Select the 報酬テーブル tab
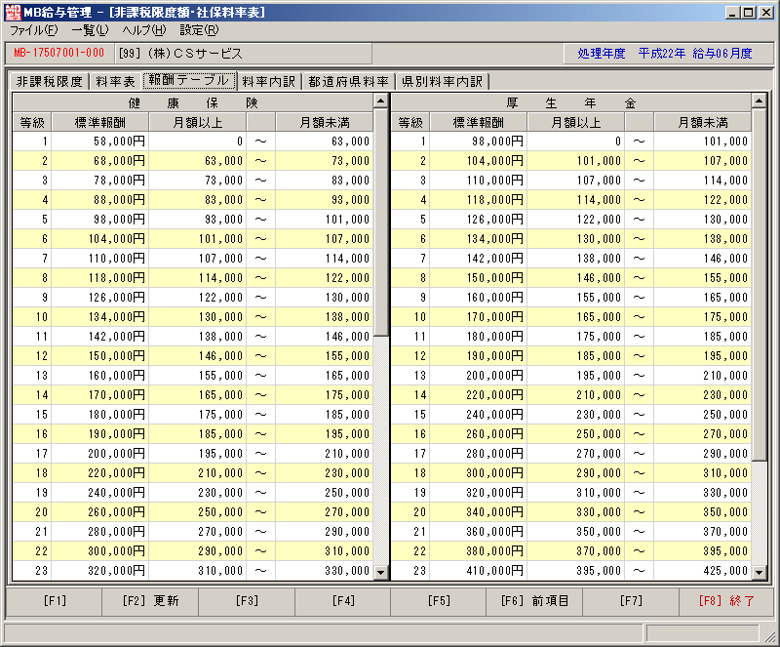This screenshot has height=647, width=780. coord(189,80)
